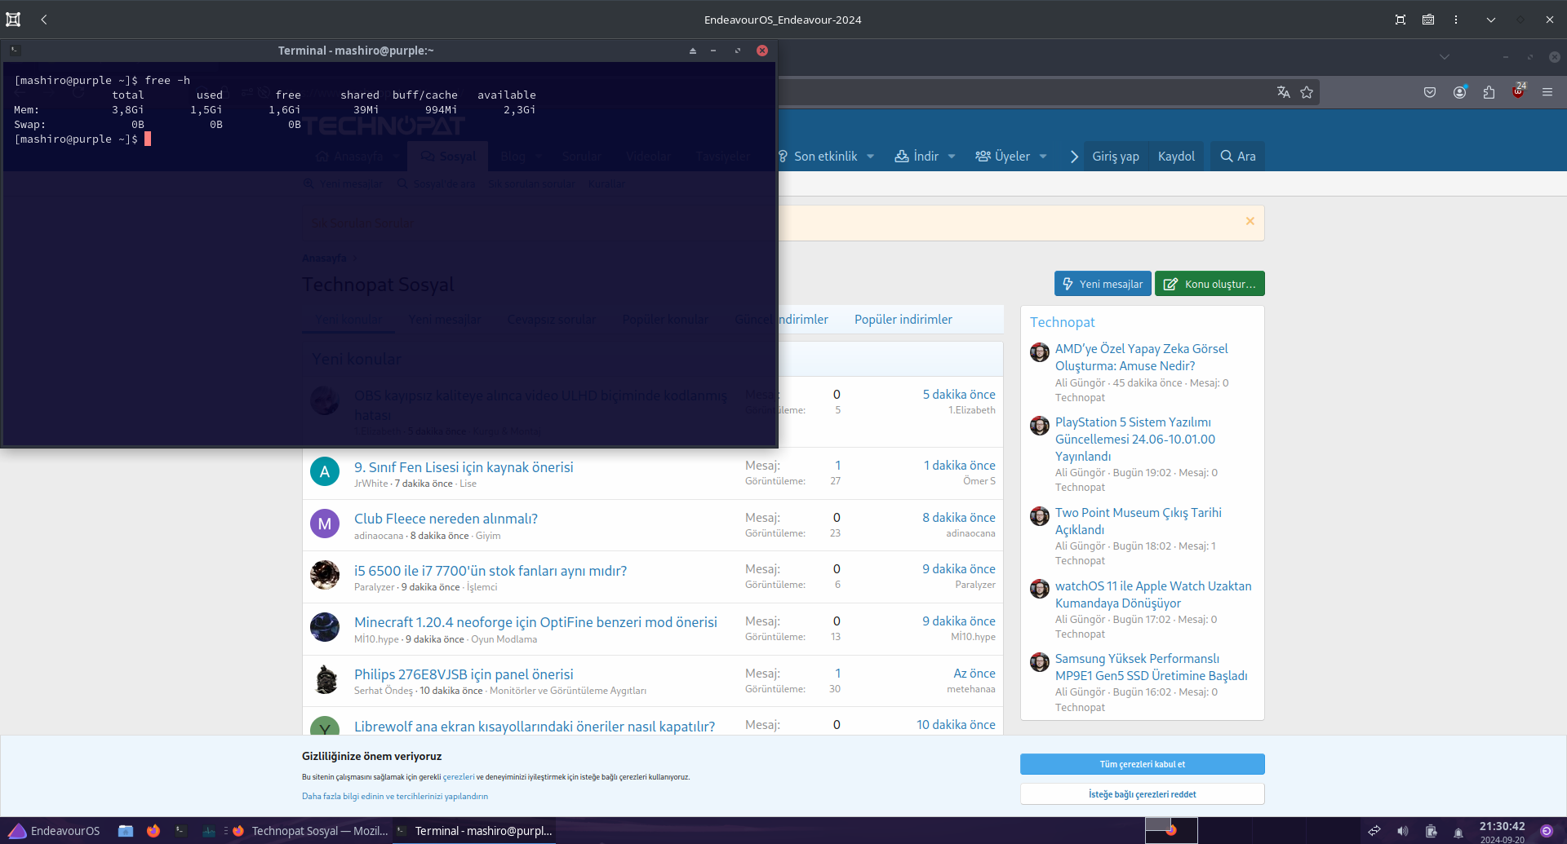Open the system monitor panel launcher
The image size is (1567, 844).
209,831
